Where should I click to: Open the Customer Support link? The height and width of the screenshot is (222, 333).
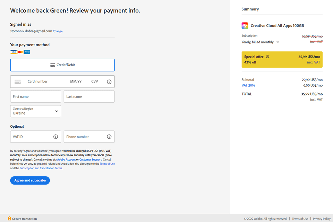click(x=91, y=160)
